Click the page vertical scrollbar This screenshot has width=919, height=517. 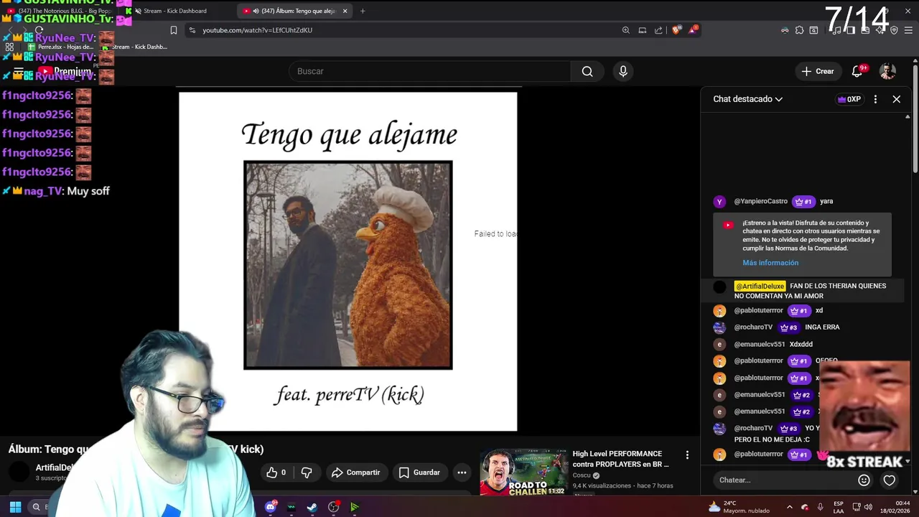(x=915, y=118)
